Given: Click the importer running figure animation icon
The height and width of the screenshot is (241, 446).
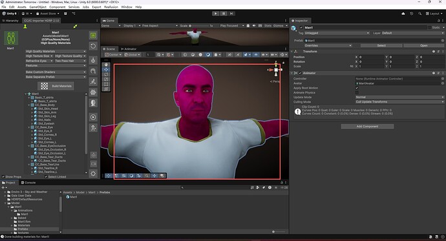Looking at the screenshot, I should tap(93, 81).
